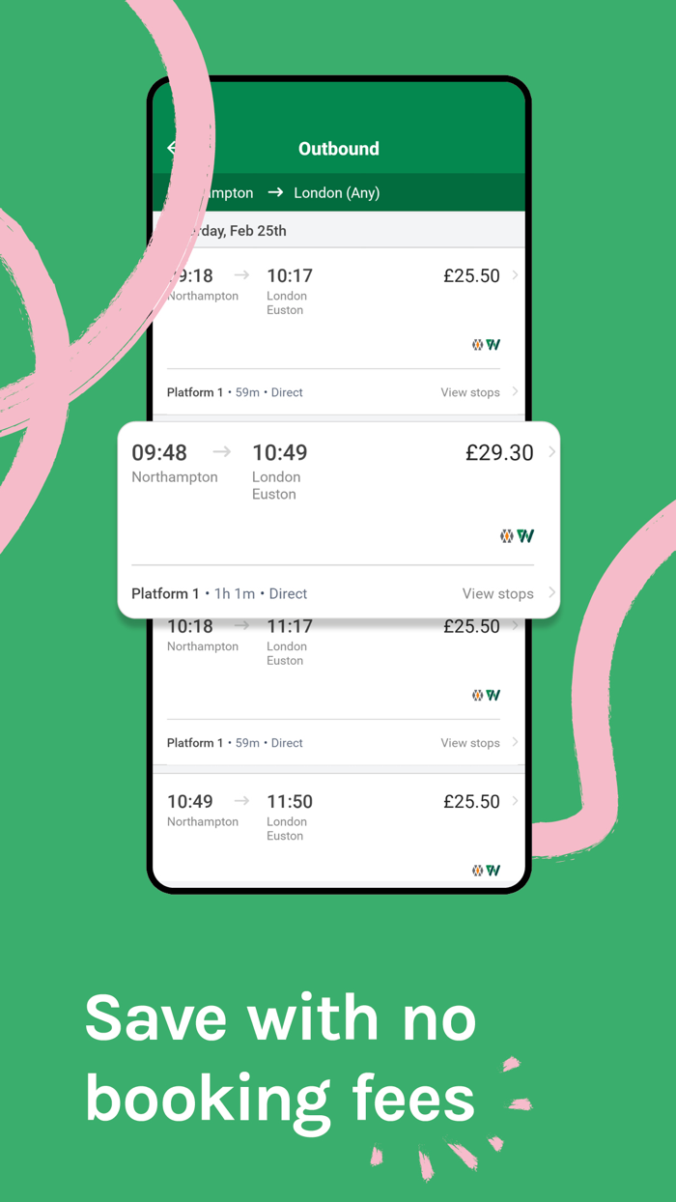The height and width of the screenshot is (1202, 676).
Task: Select the £29.30 fare price
Action: point(499,452)
